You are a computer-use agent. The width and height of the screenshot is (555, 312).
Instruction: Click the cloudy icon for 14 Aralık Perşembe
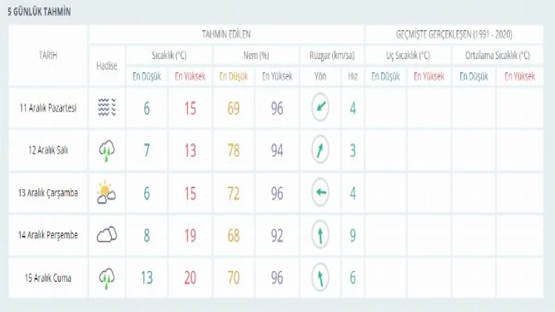pos(107,235)
